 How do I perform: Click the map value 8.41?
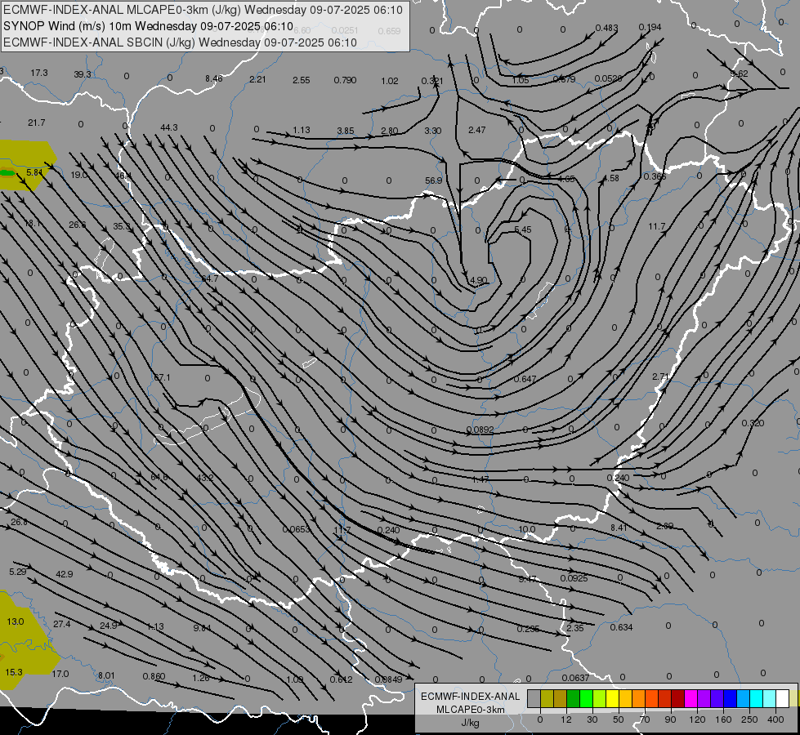coord(619,528)
